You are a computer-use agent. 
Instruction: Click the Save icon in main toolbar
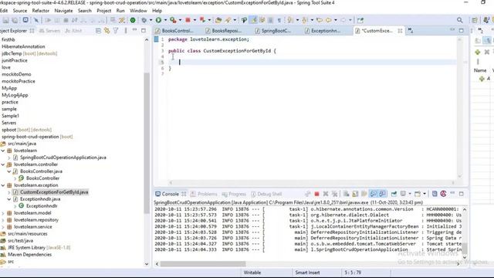coord(5,20)
